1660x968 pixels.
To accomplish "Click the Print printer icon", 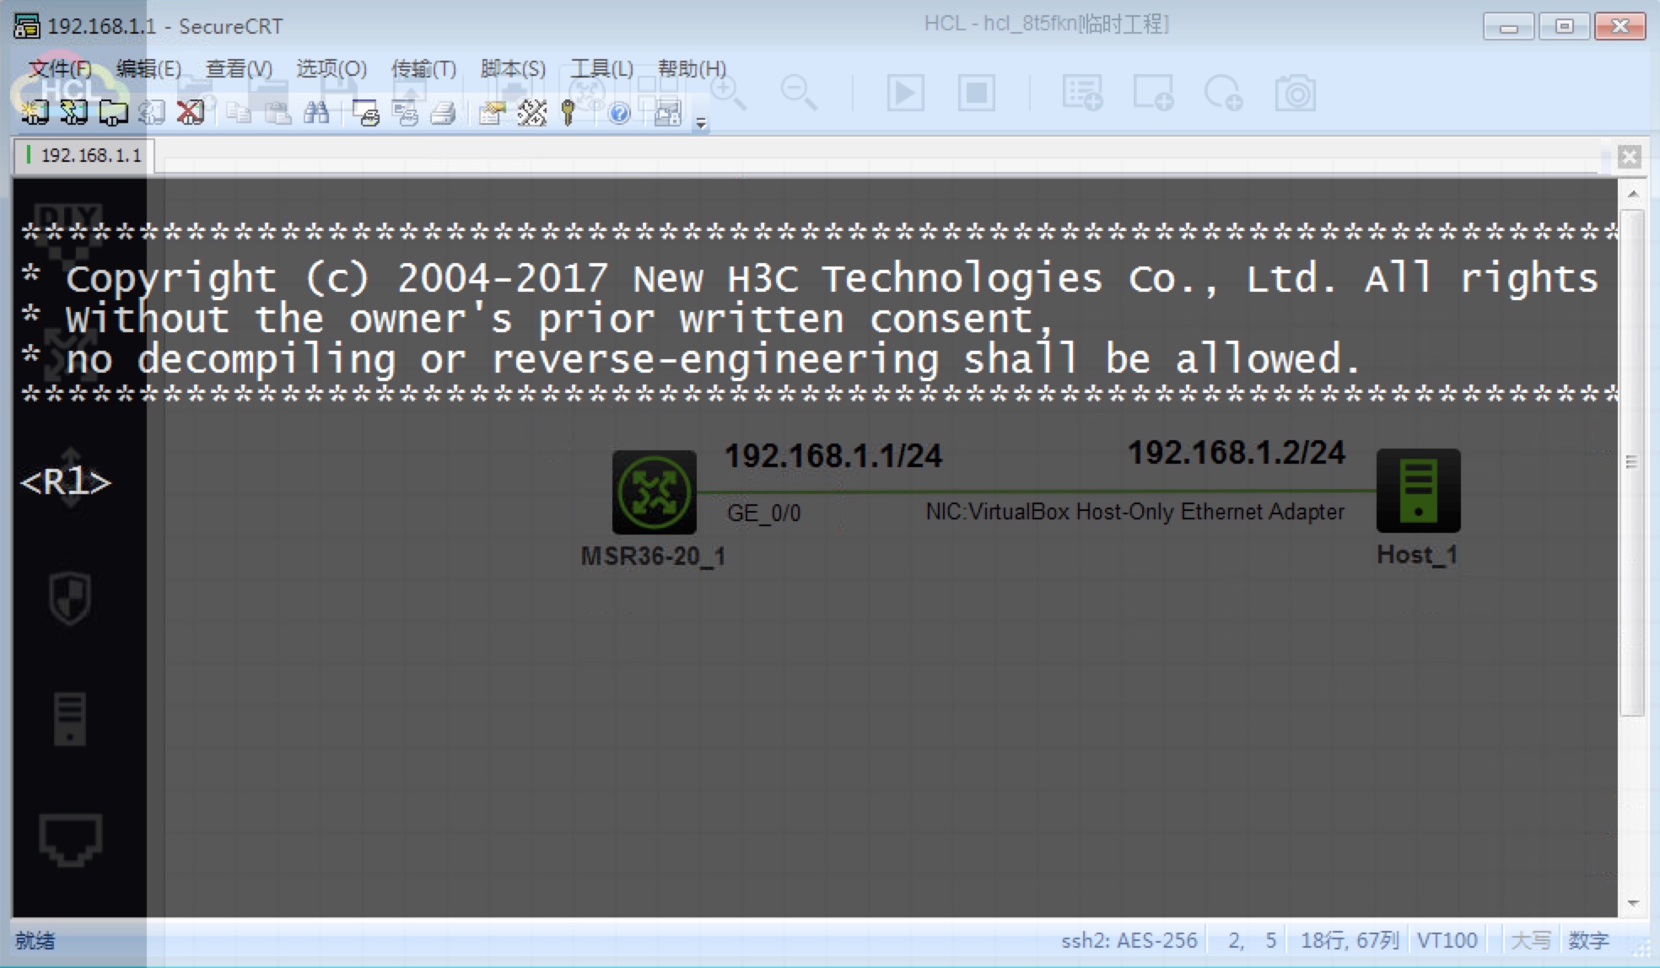I will click(x=444, y=113).
